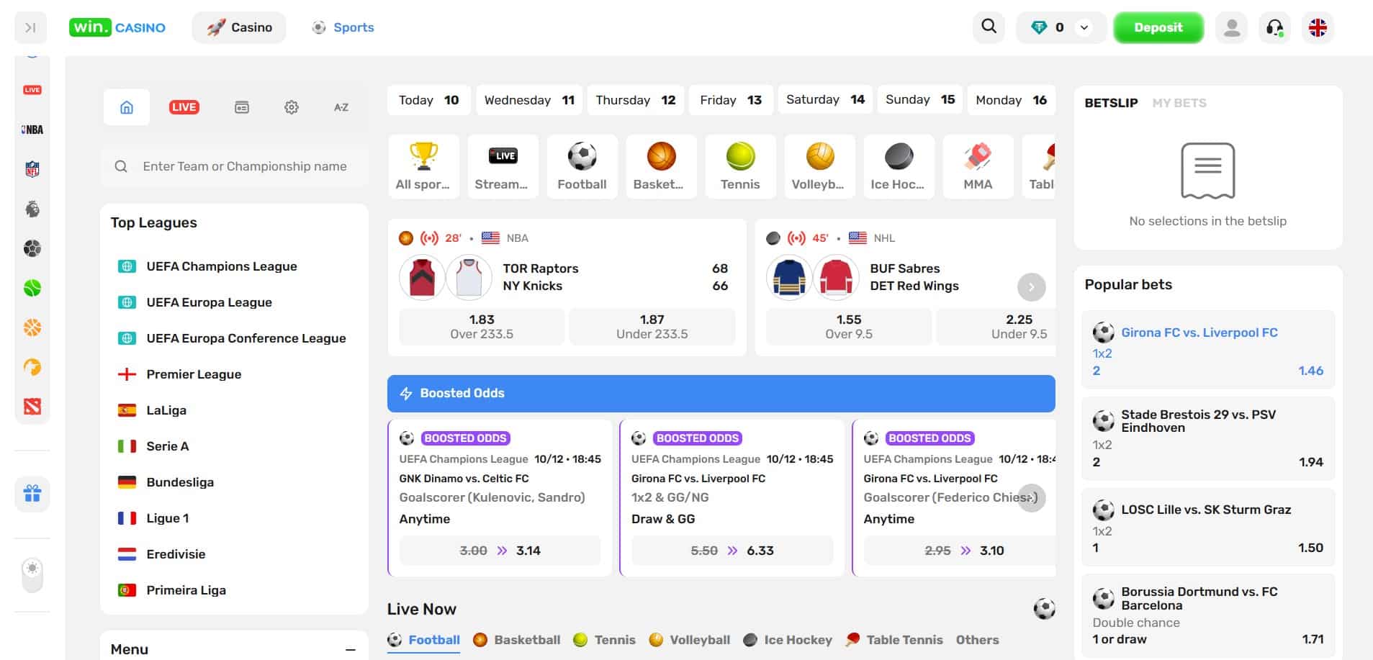1373x660 pixels.
Task: Toggle the LIVE events filter
Action: click(x=184, y=107)
